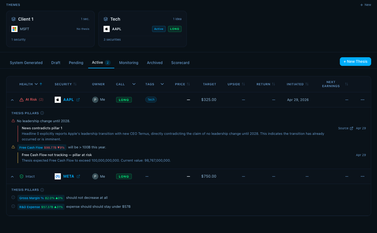377x233 pixels.
Task: Switch to the Monitoring tab
Action: click(129, 62)
